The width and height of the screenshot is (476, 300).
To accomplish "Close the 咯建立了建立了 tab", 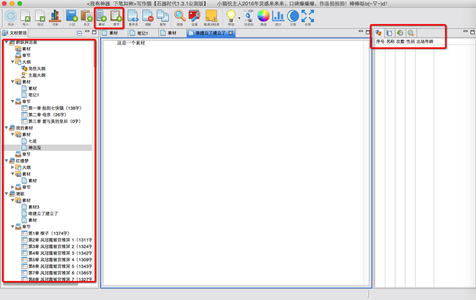I will tap(231, 33).
